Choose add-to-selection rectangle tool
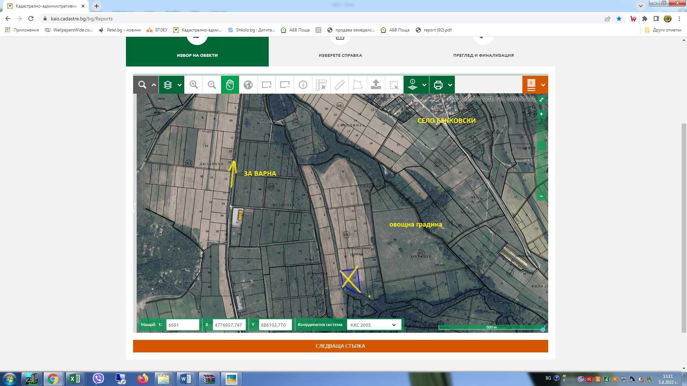687x386 pixels. 267,85
